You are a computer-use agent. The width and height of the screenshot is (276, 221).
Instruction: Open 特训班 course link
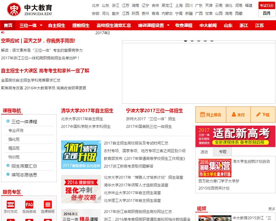tap(14, 157)
